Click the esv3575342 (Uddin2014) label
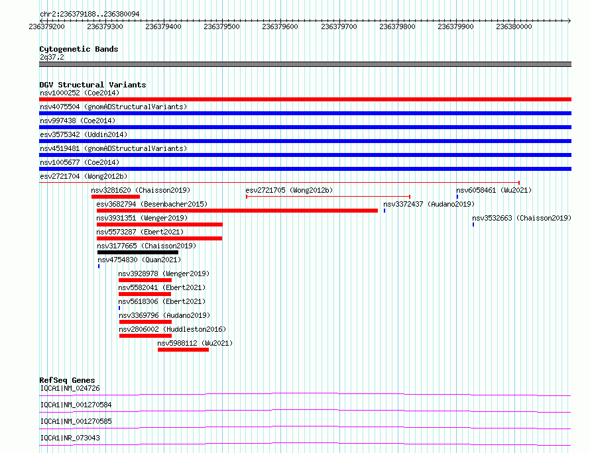590x453 pixels. point(84,134)
